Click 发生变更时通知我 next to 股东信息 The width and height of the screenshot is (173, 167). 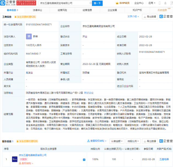27,141
